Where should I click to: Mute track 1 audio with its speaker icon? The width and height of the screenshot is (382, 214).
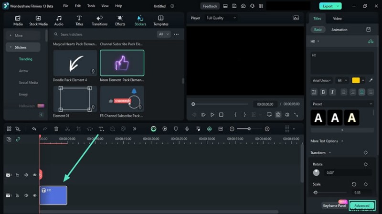(x=26, y=195)
